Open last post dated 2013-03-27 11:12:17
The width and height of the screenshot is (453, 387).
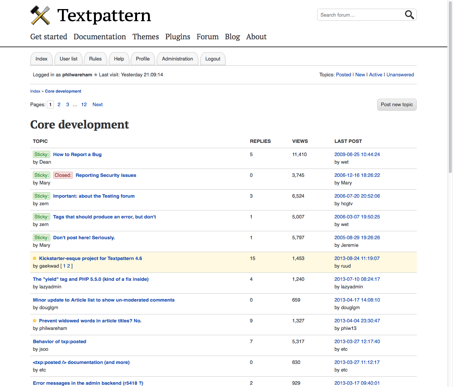[x=357, y=362]
